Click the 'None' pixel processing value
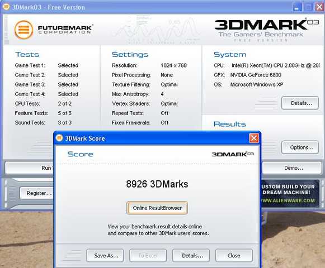This screenshot has width=325, height=268. (x=167, y=75)
